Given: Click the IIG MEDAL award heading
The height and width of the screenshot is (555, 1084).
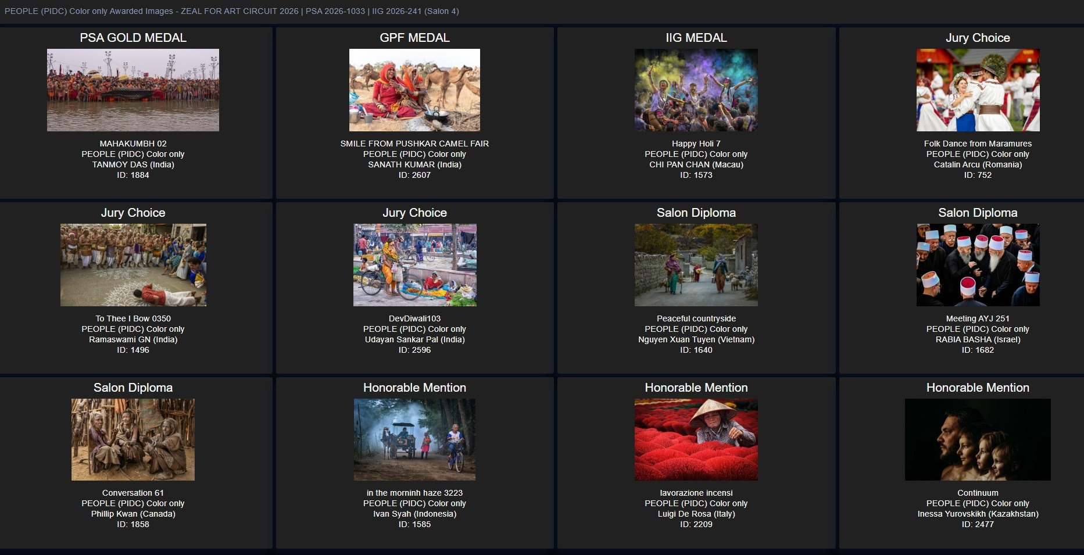Looking at the screenshot, I should (x=696, y=38).
